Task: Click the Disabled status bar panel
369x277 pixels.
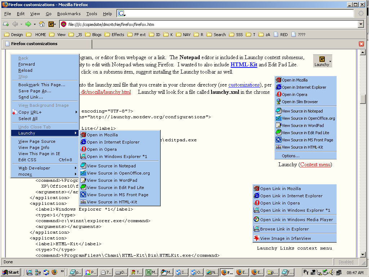Action: [346, 262]
